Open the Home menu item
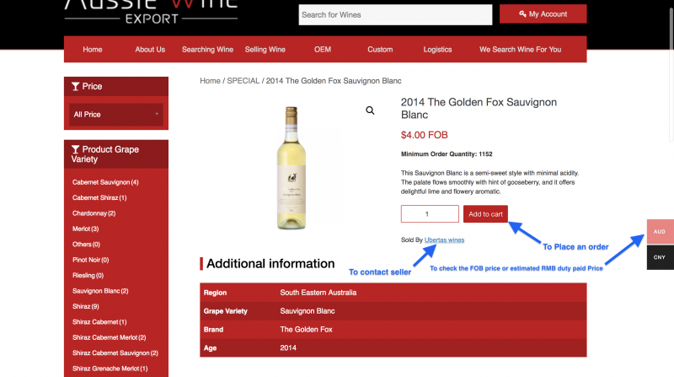The image size is (674, 377). pyautogui.click(x=93, y=50)
